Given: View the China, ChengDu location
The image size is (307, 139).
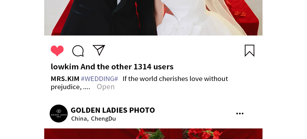Looking at the screenshot, I should (x=94, y=119).
